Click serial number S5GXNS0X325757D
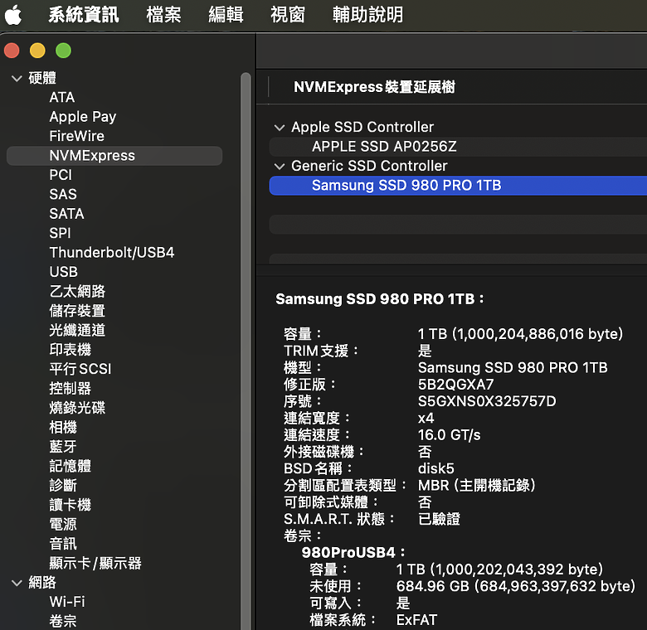 (487, 401)
